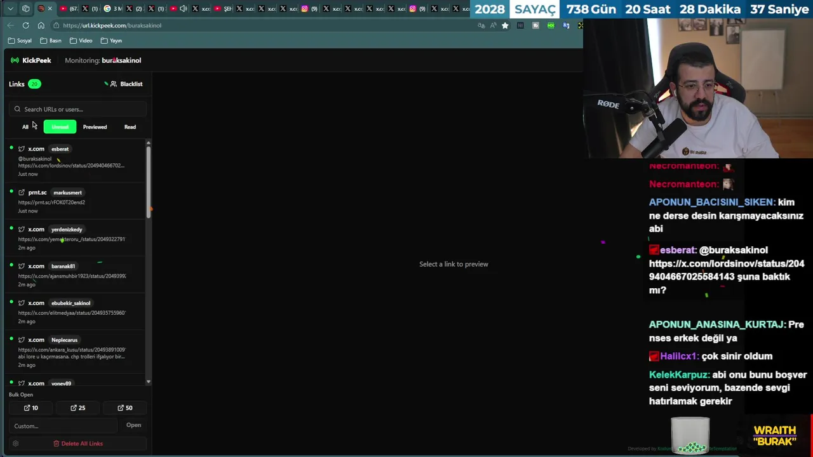Switch to the Read filter tab
This screenshot has height=457, width=813.
(130, 127)
